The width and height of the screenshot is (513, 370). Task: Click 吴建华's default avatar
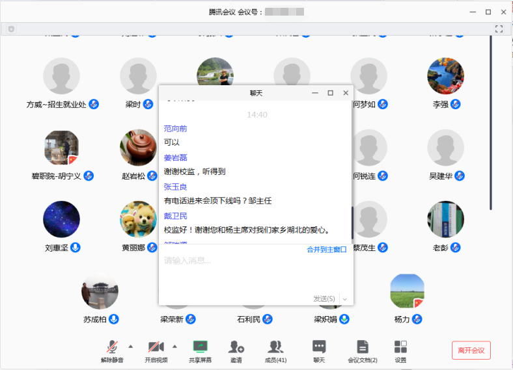(445, 148)
